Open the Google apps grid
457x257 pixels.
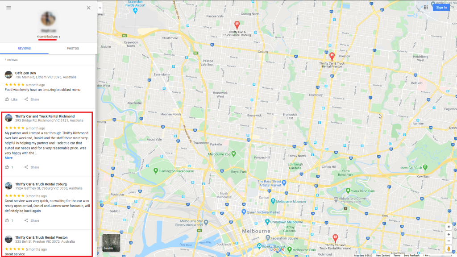pyautogui.click(x=426, y=8)
